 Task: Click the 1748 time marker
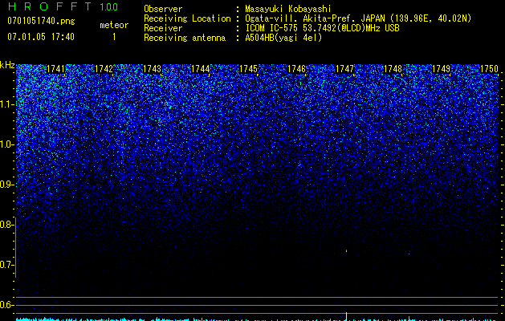click(x=393, y=69)
